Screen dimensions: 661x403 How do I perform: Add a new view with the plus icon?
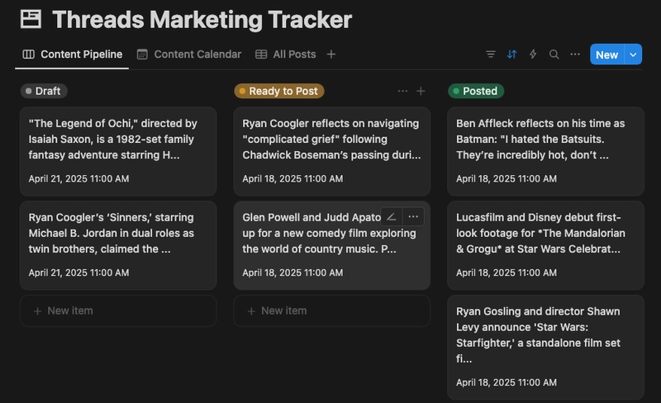tap(331, 55)
